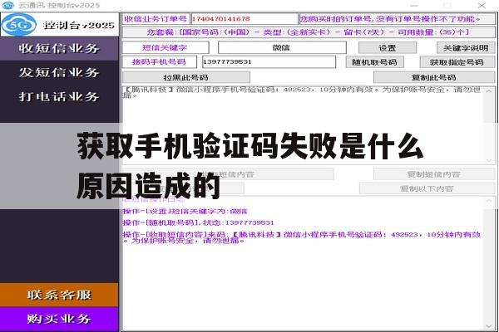Click the 短信关键字 label
The image size is (499, 332).
click(166, 47)
